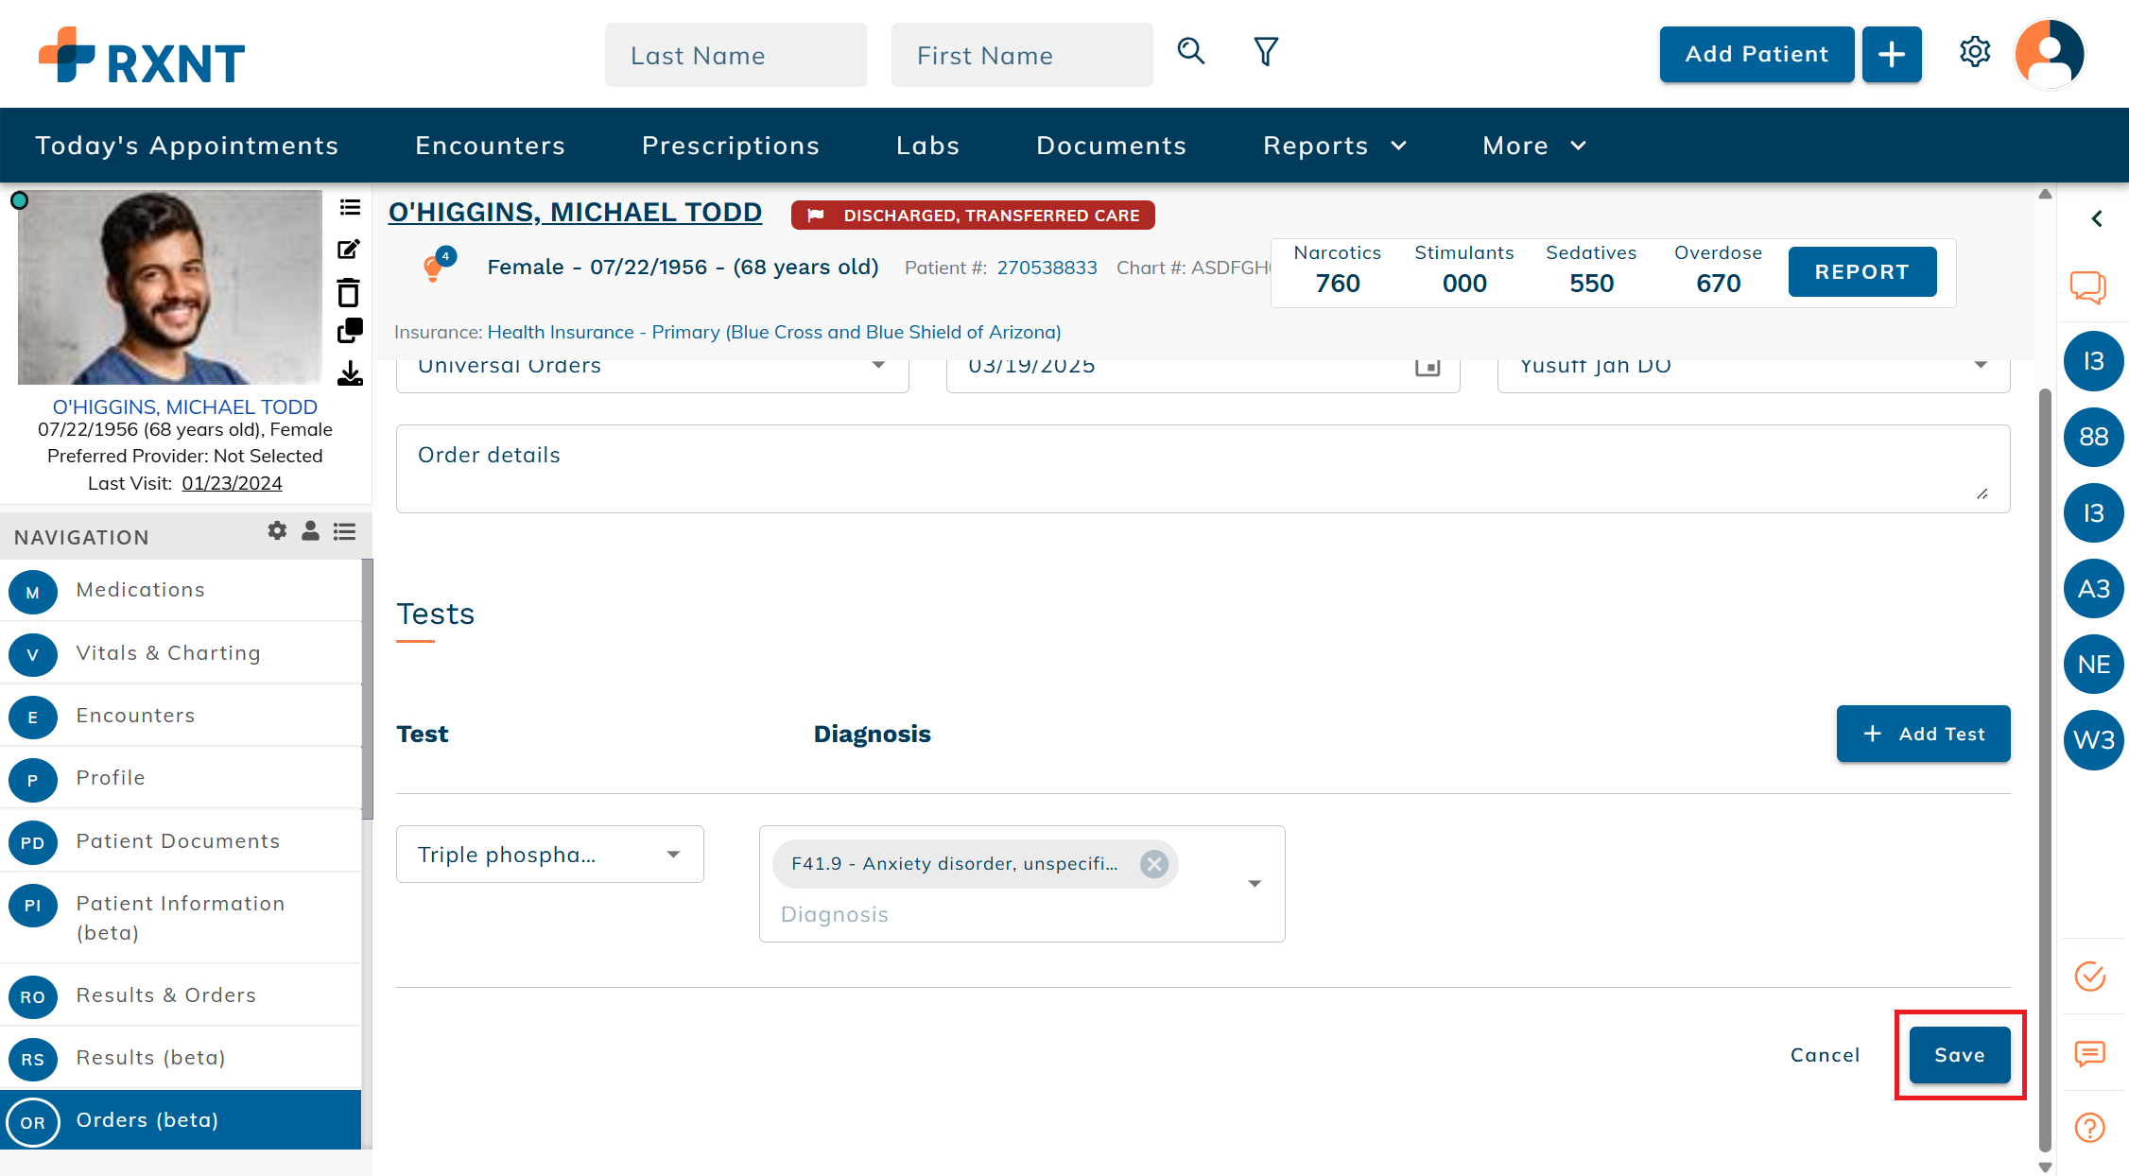Open the Triple phospha... test dropdown

pyautogui.click(x=550, y=855)
